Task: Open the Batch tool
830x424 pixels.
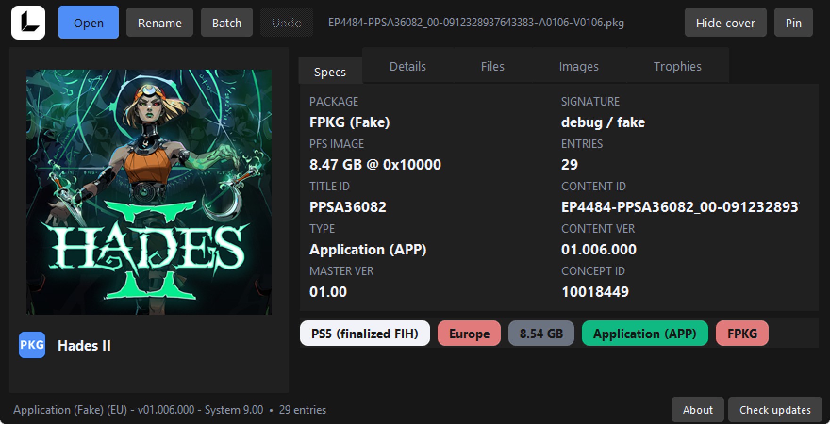Action: pos(227,23)
